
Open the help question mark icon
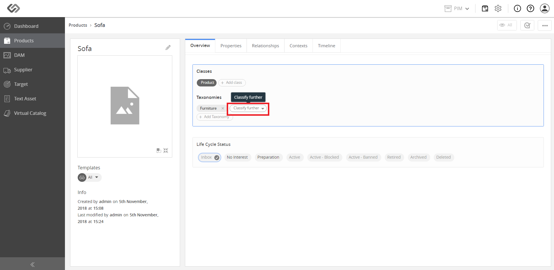point(530,8)
